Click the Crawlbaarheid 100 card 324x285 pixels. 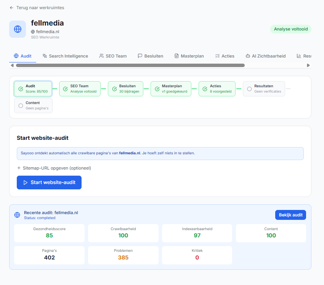click(x=124, y=233)
